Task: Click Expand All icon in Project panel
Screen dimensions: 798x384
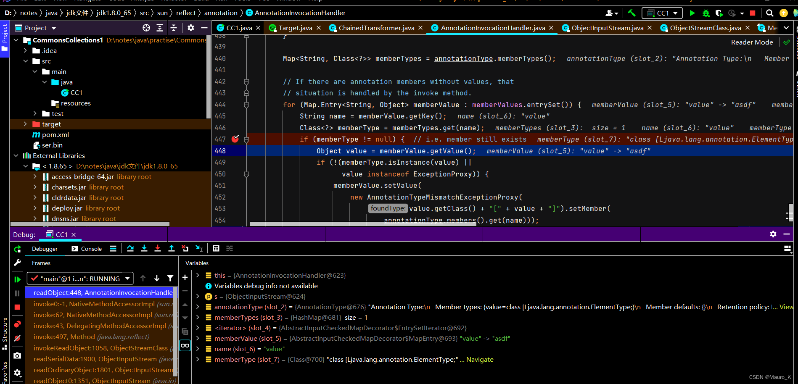Action: 160,28
